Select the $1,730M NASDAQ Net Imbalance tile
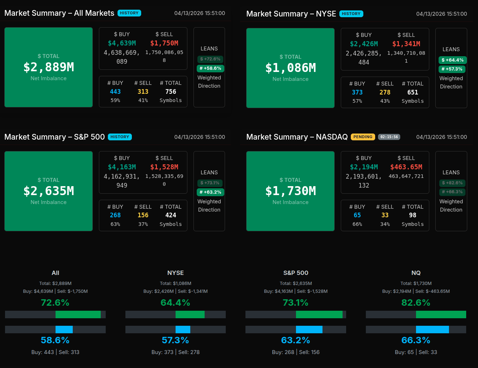Image resolution: width=478 pixels, height=368 pixels. (290, 191)
